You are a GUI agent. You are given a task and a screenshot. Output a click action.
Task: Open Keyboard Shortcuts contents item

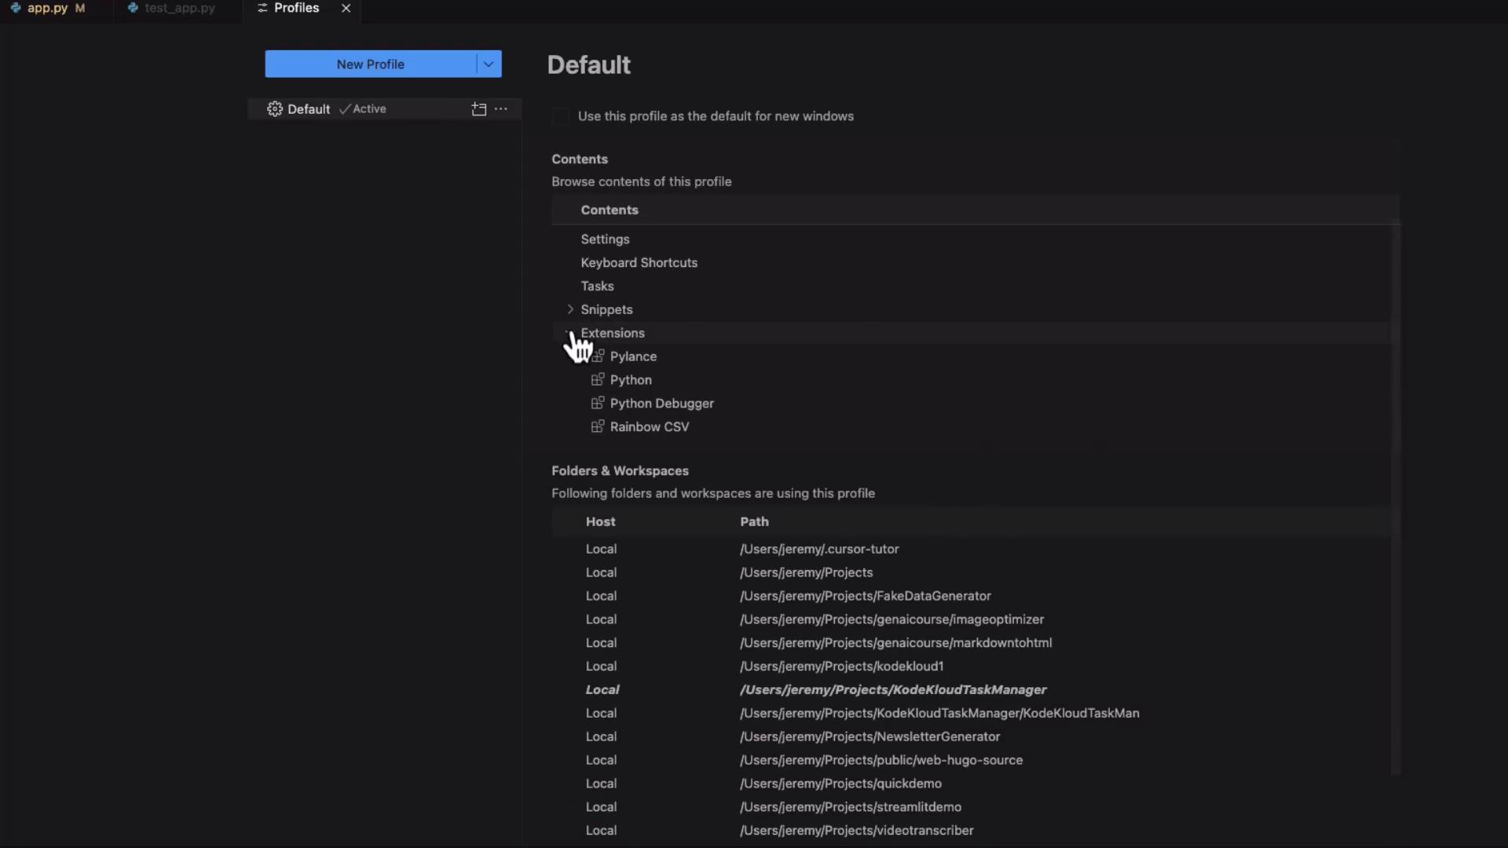pyautogui.click(x=639, y=263)
